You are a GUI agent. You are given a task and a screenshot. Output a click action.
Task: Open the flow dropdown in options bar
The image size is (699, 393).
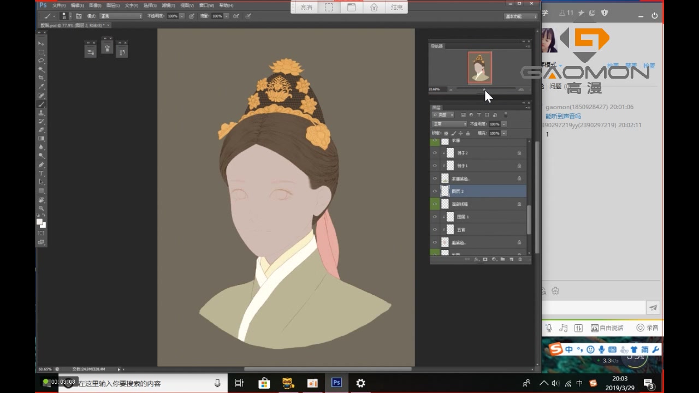pyautogui.click(x=227, y=16)
